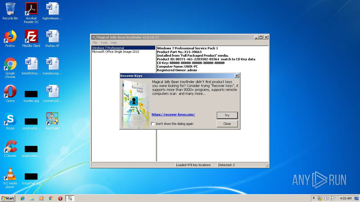Select the bymiles.jpg desktop file
This screenshot has height=202, width=360.
pyautogui.click(x=31, y=96)
